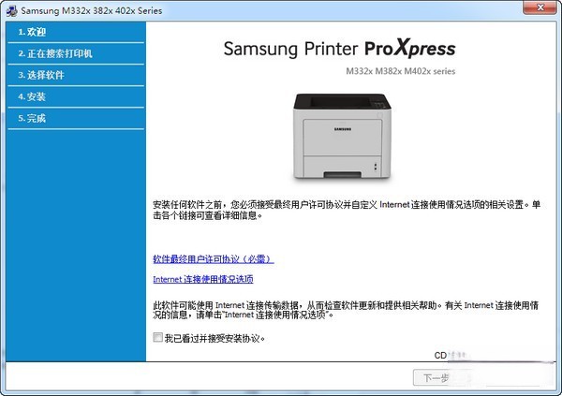Select step 5. 完成 in the sidebar
Image resolution: width=562 pixels, height=396 pixels.
coord(76,118)
